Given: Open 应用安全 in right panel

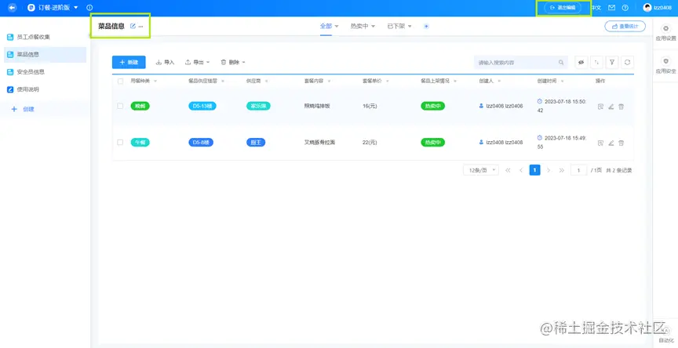Looking at the screenshot, I should pos(665,66).
